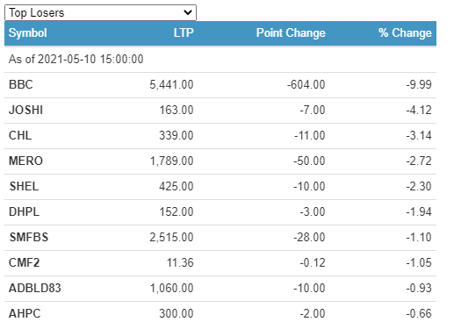This screenshot has width=454, height=322.
Task: Select the ADBLD83 symbol
Action: [35, 288]
